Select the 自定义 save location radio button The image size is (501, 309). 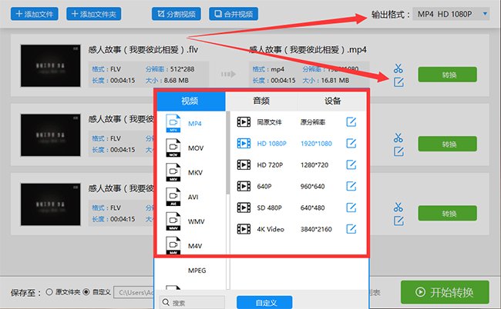click(86, 292)
